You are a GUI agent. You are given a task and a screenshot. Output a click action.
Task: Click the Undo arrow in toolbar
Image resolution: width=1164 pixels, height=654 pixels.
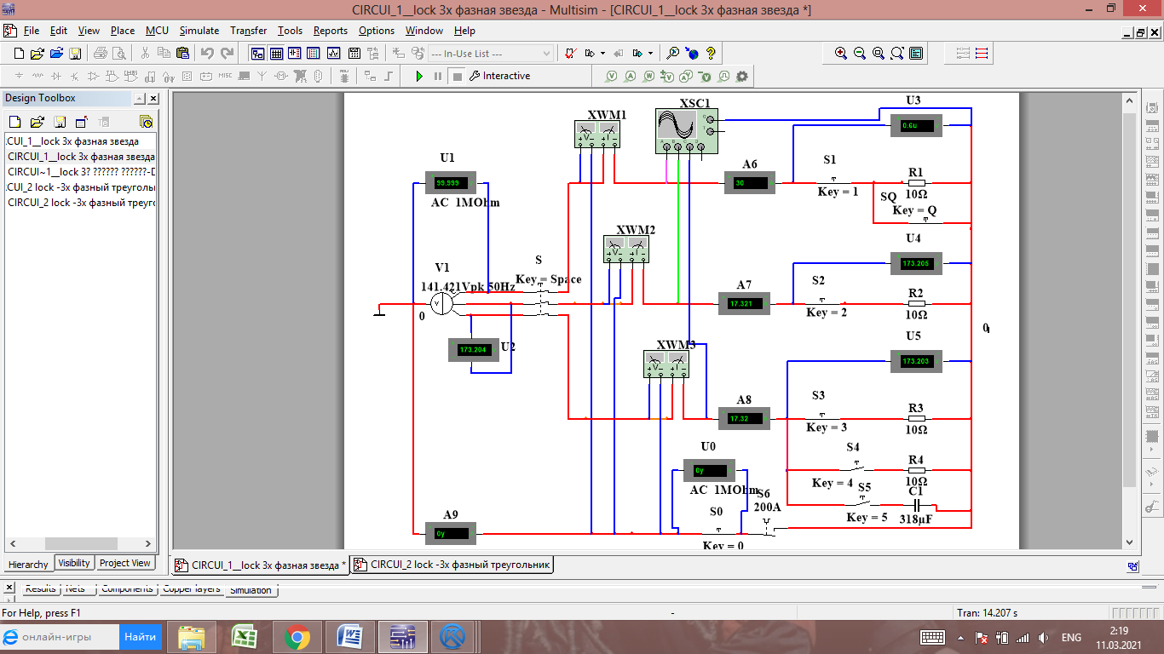click(207, 53)
